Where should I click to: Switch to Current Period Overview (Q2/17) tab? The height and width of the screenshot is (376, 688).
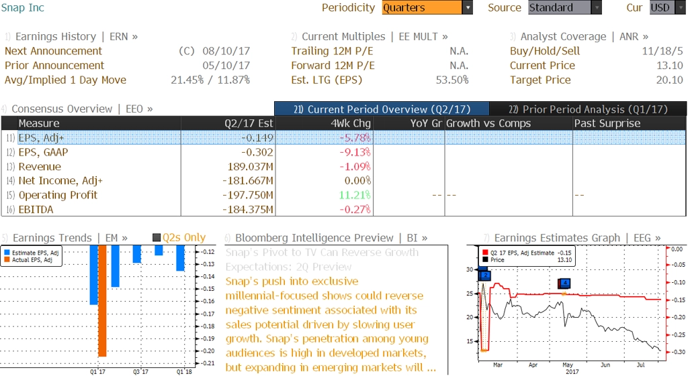pos(382,109)
